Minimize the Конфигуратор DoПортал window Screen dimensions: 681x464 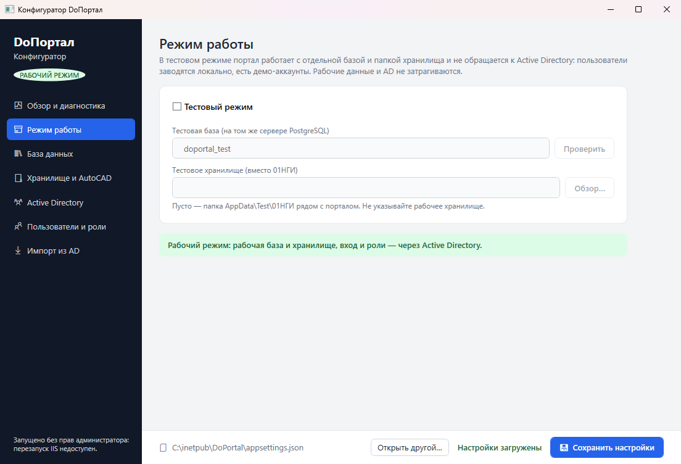tap(611, 9)
